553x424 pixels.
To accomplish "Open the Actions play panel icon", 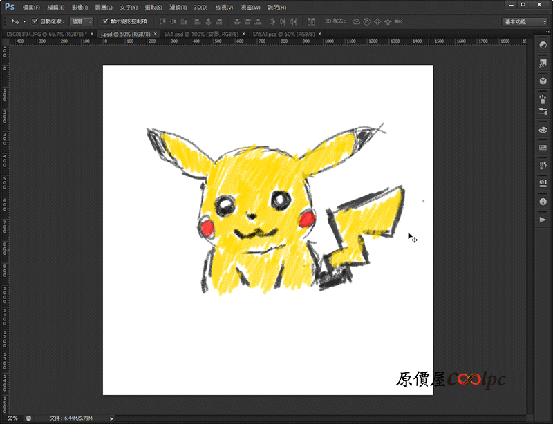I will 543,220.
